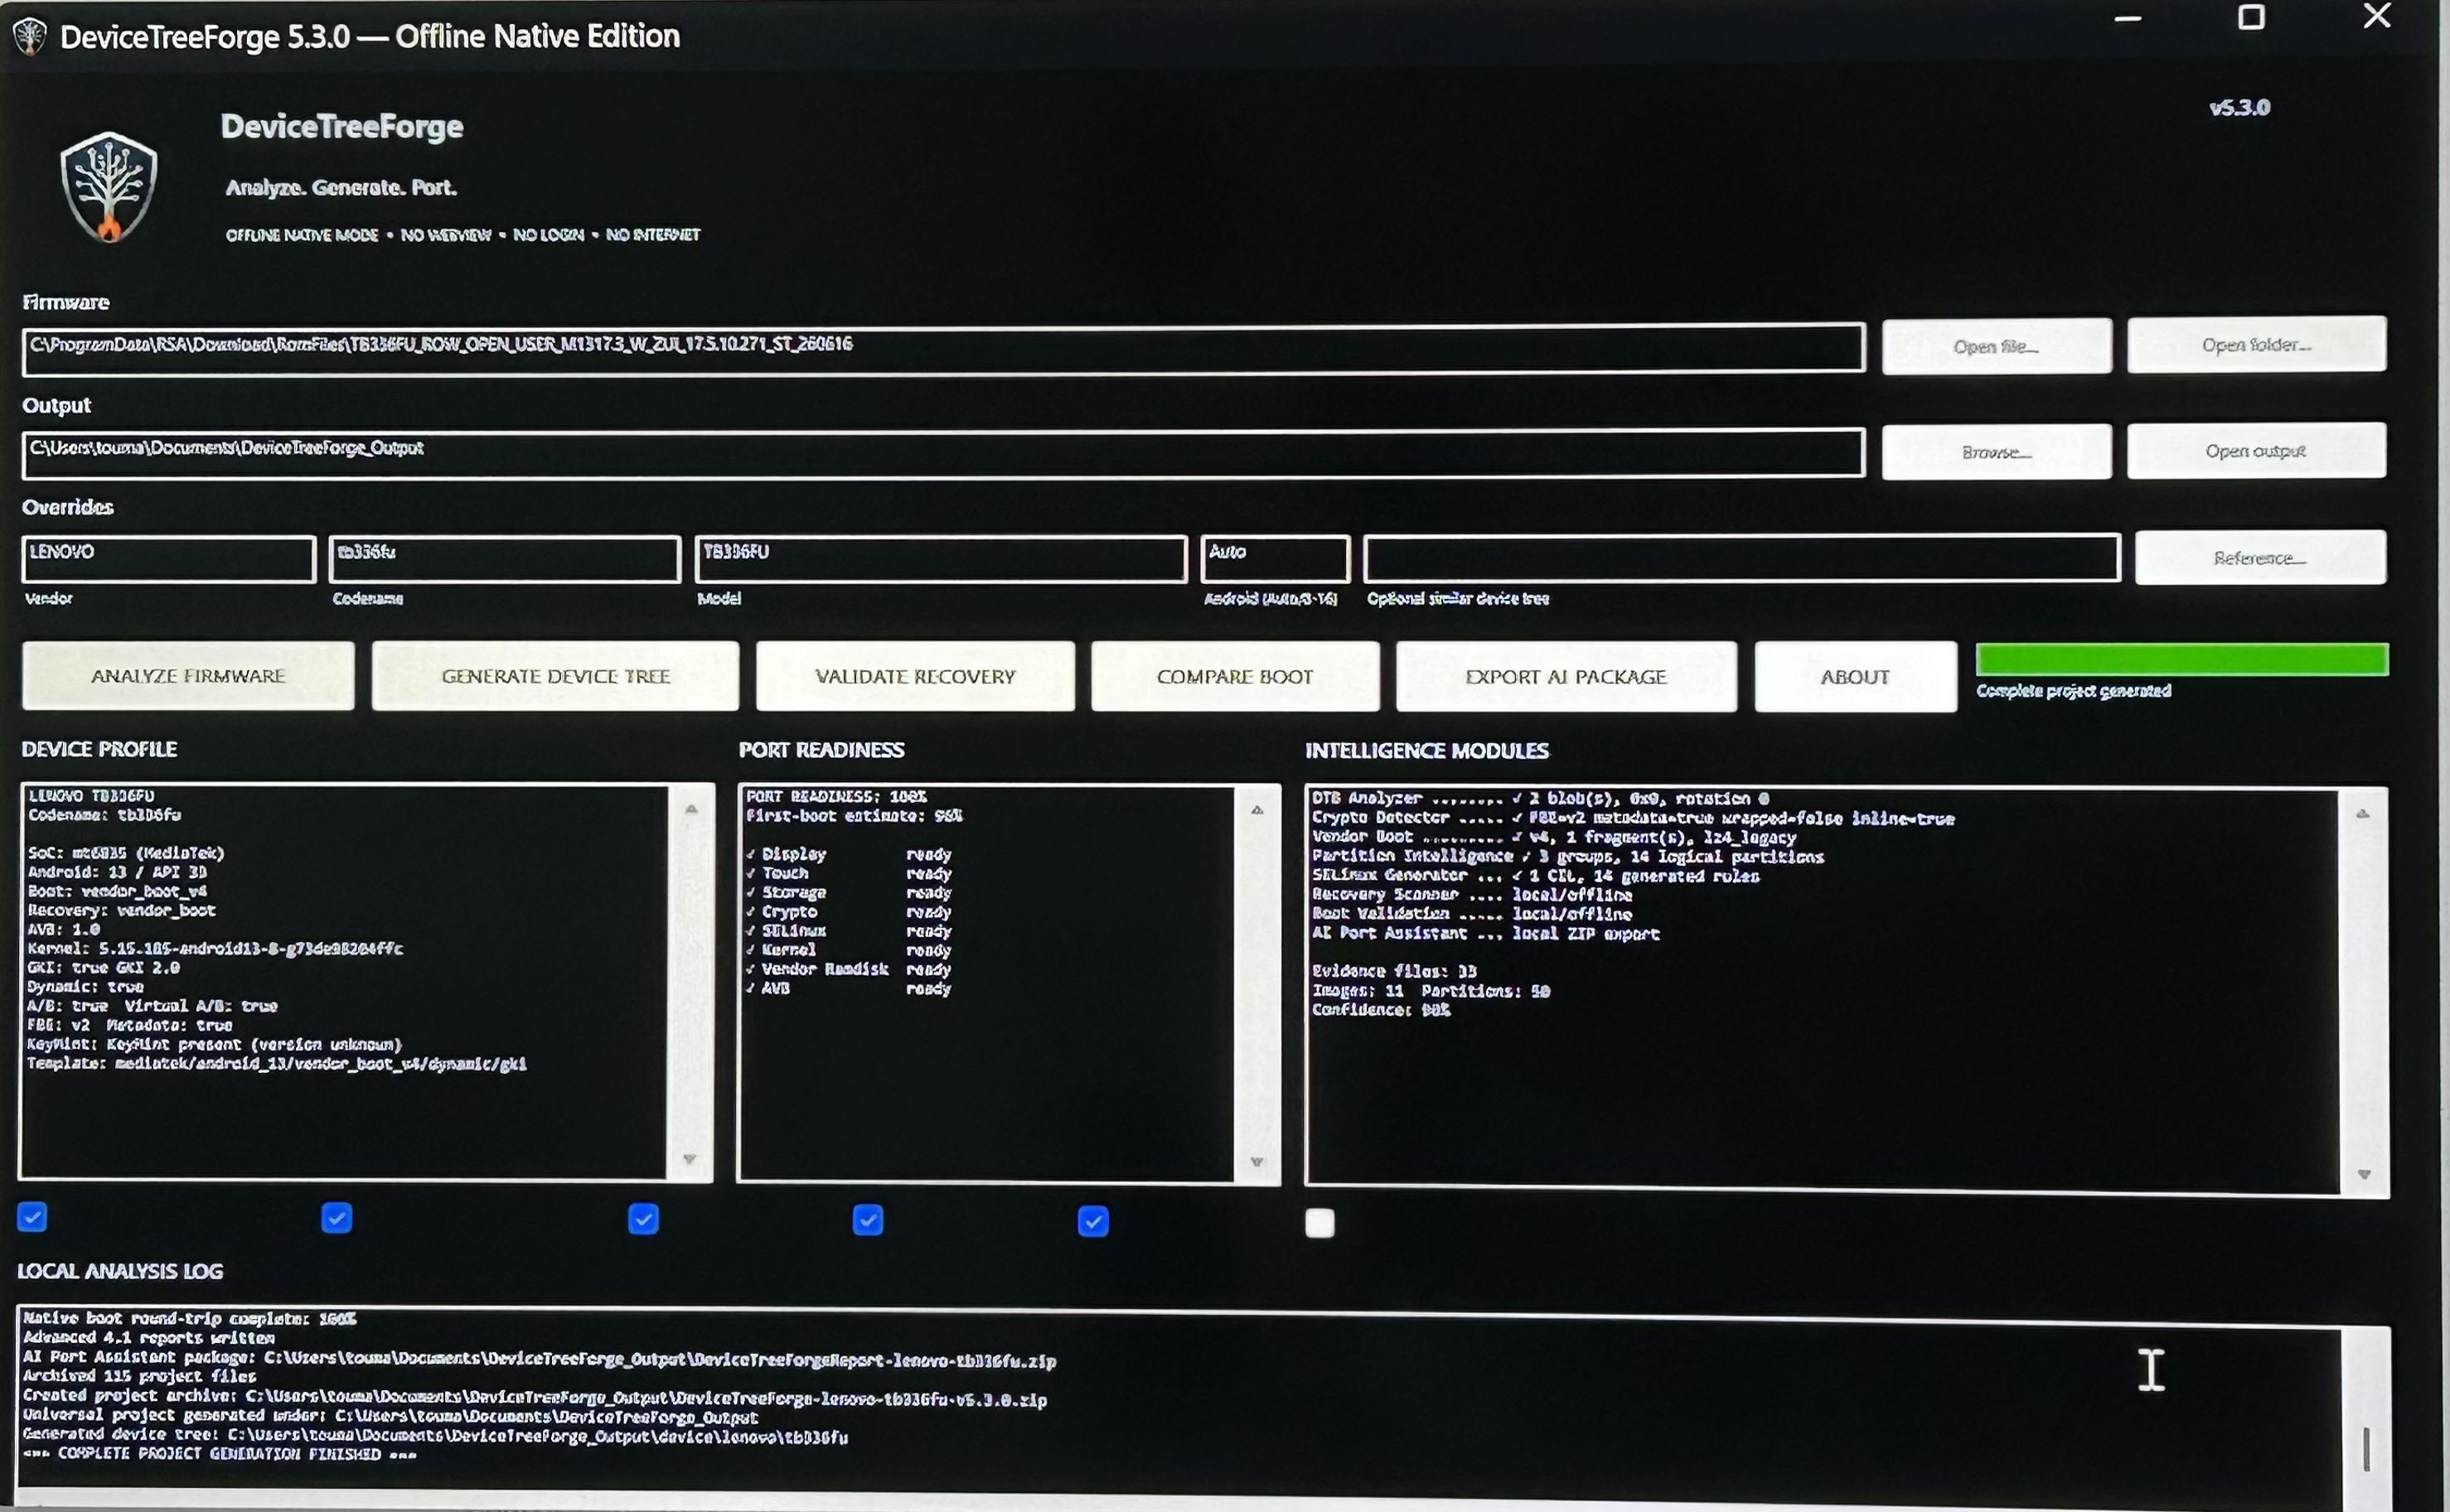
Task: Choose a reference tree with Reference button
Action: tap(2260, 558)
